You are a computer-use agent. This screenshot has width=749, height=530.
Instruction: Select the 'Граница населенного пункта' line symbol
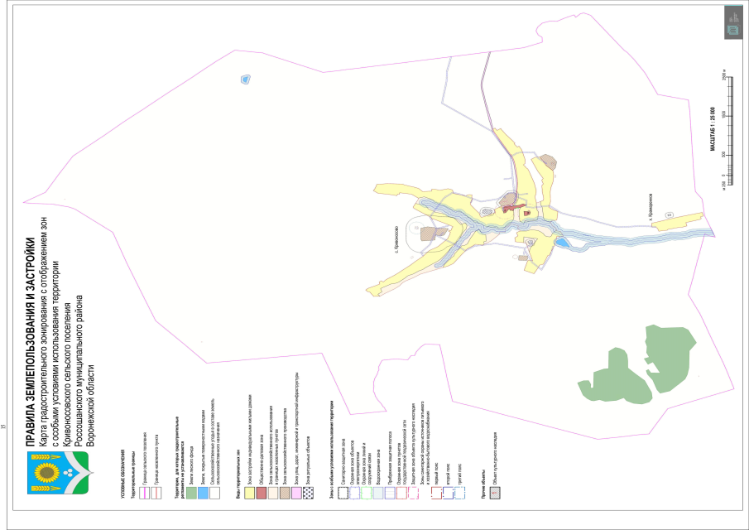click(x=156, y=493)
